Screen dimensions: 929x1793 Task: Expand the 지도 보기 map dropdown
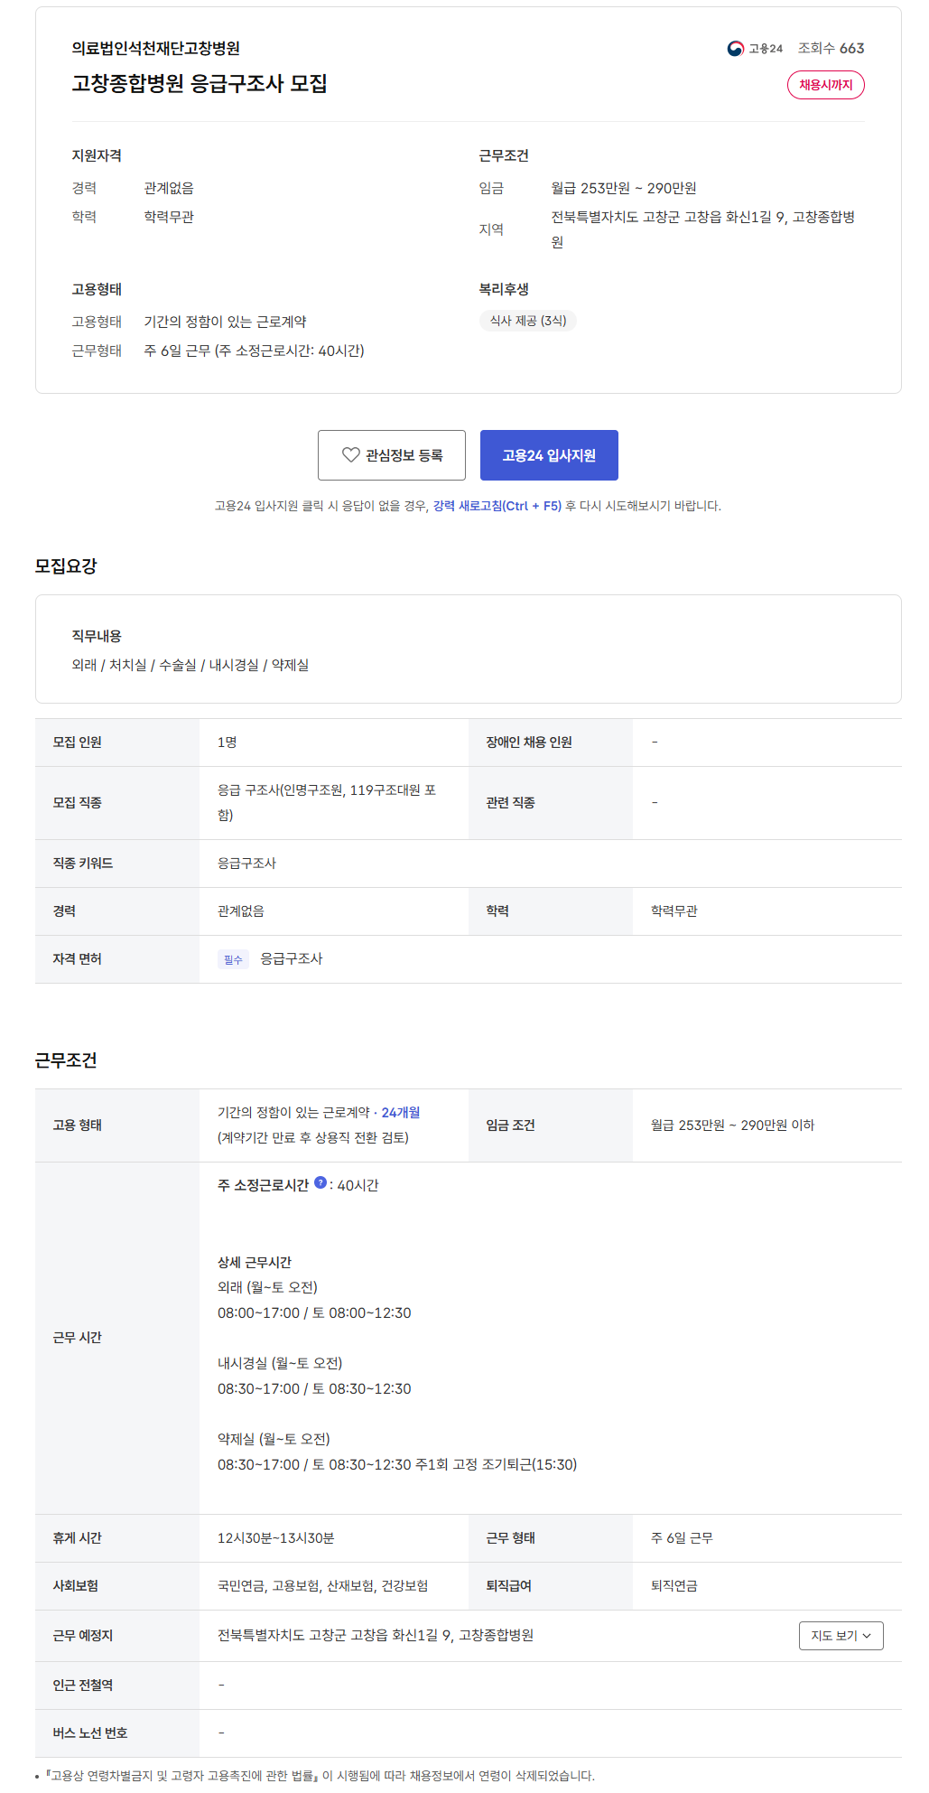coord(841,1636)
